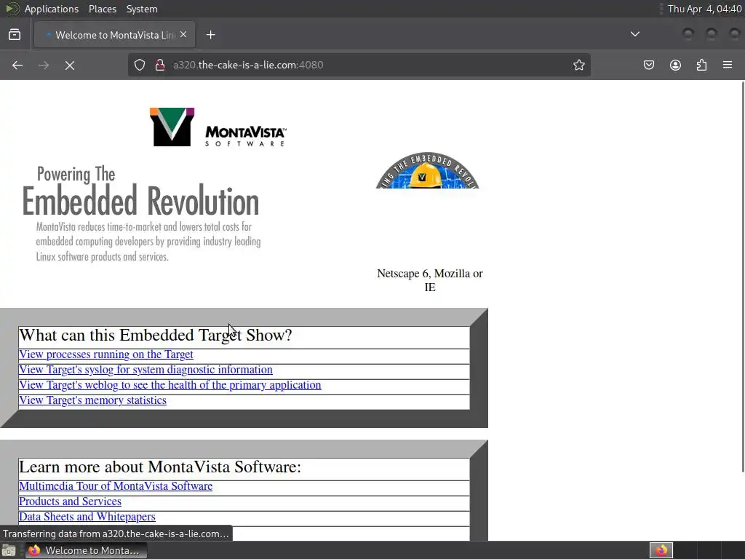Viewport: 745px width, 559px height.
Task: Click the MontaVista Software logo
Action: pyautogui.click(x=218, y=127)
